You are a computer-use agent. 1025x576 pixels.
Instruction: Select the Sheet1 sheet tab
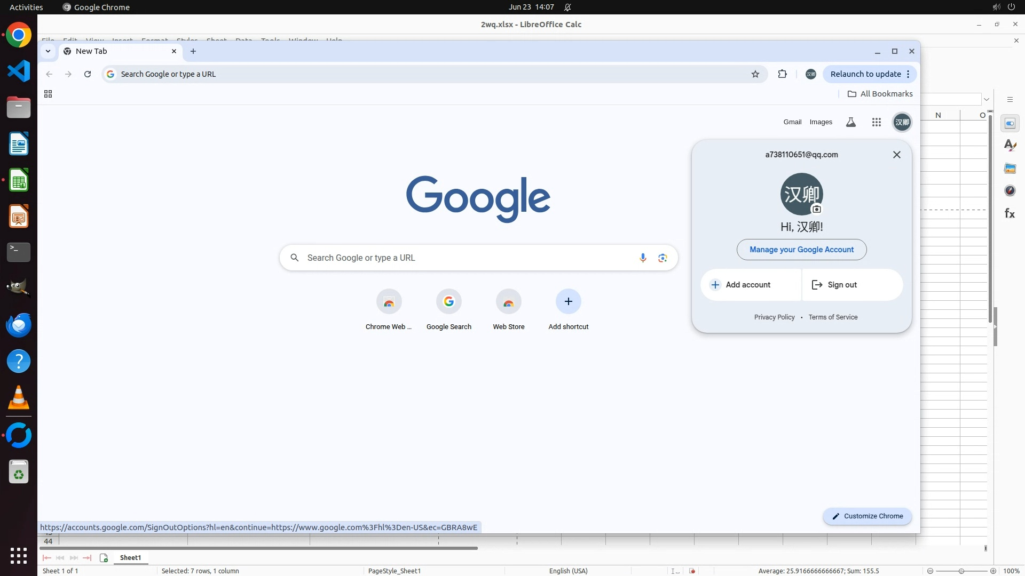pos(130,557)
